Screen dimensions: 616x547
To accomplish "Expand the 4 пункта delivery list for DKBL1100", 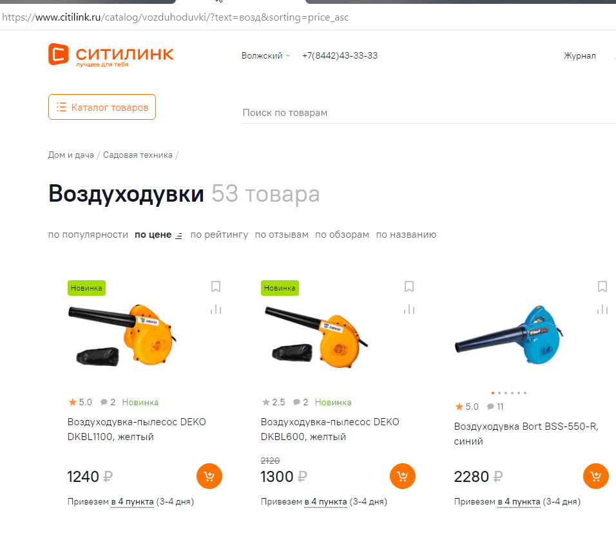I will click(x=132, y=502).
